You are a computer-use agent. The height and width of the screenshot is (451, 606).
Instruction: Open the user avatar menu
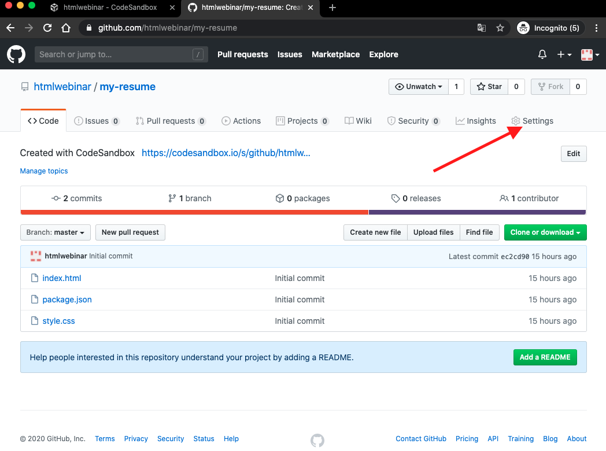[590, 54]
